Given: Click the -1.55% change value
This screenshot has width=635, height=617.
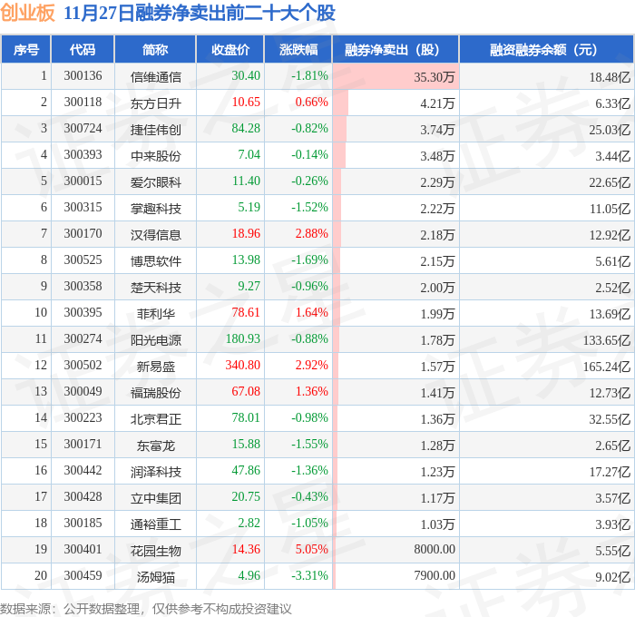Looking at the screenshot, I should (309, 445).
